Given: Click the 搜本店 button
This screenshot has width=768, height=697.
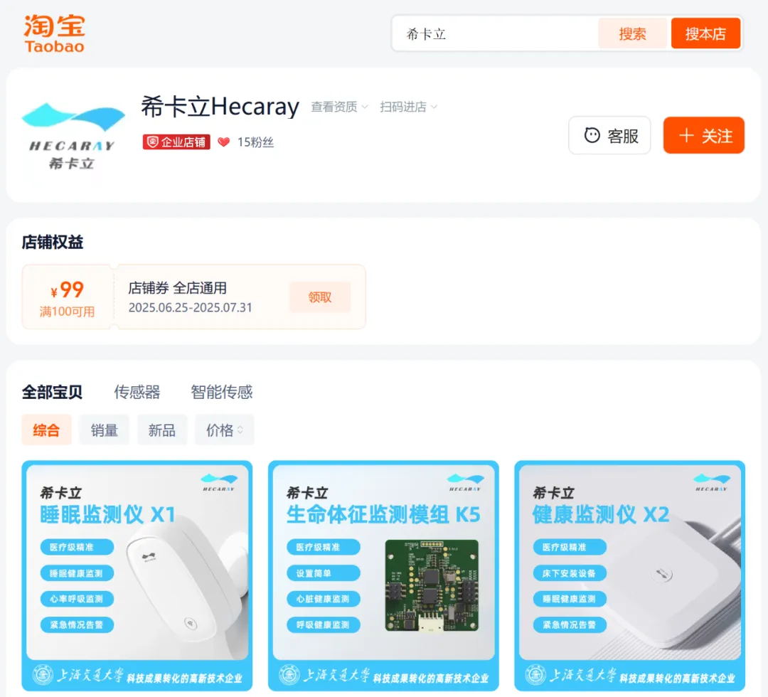Looking at the screenshot, I should [705, 33].
